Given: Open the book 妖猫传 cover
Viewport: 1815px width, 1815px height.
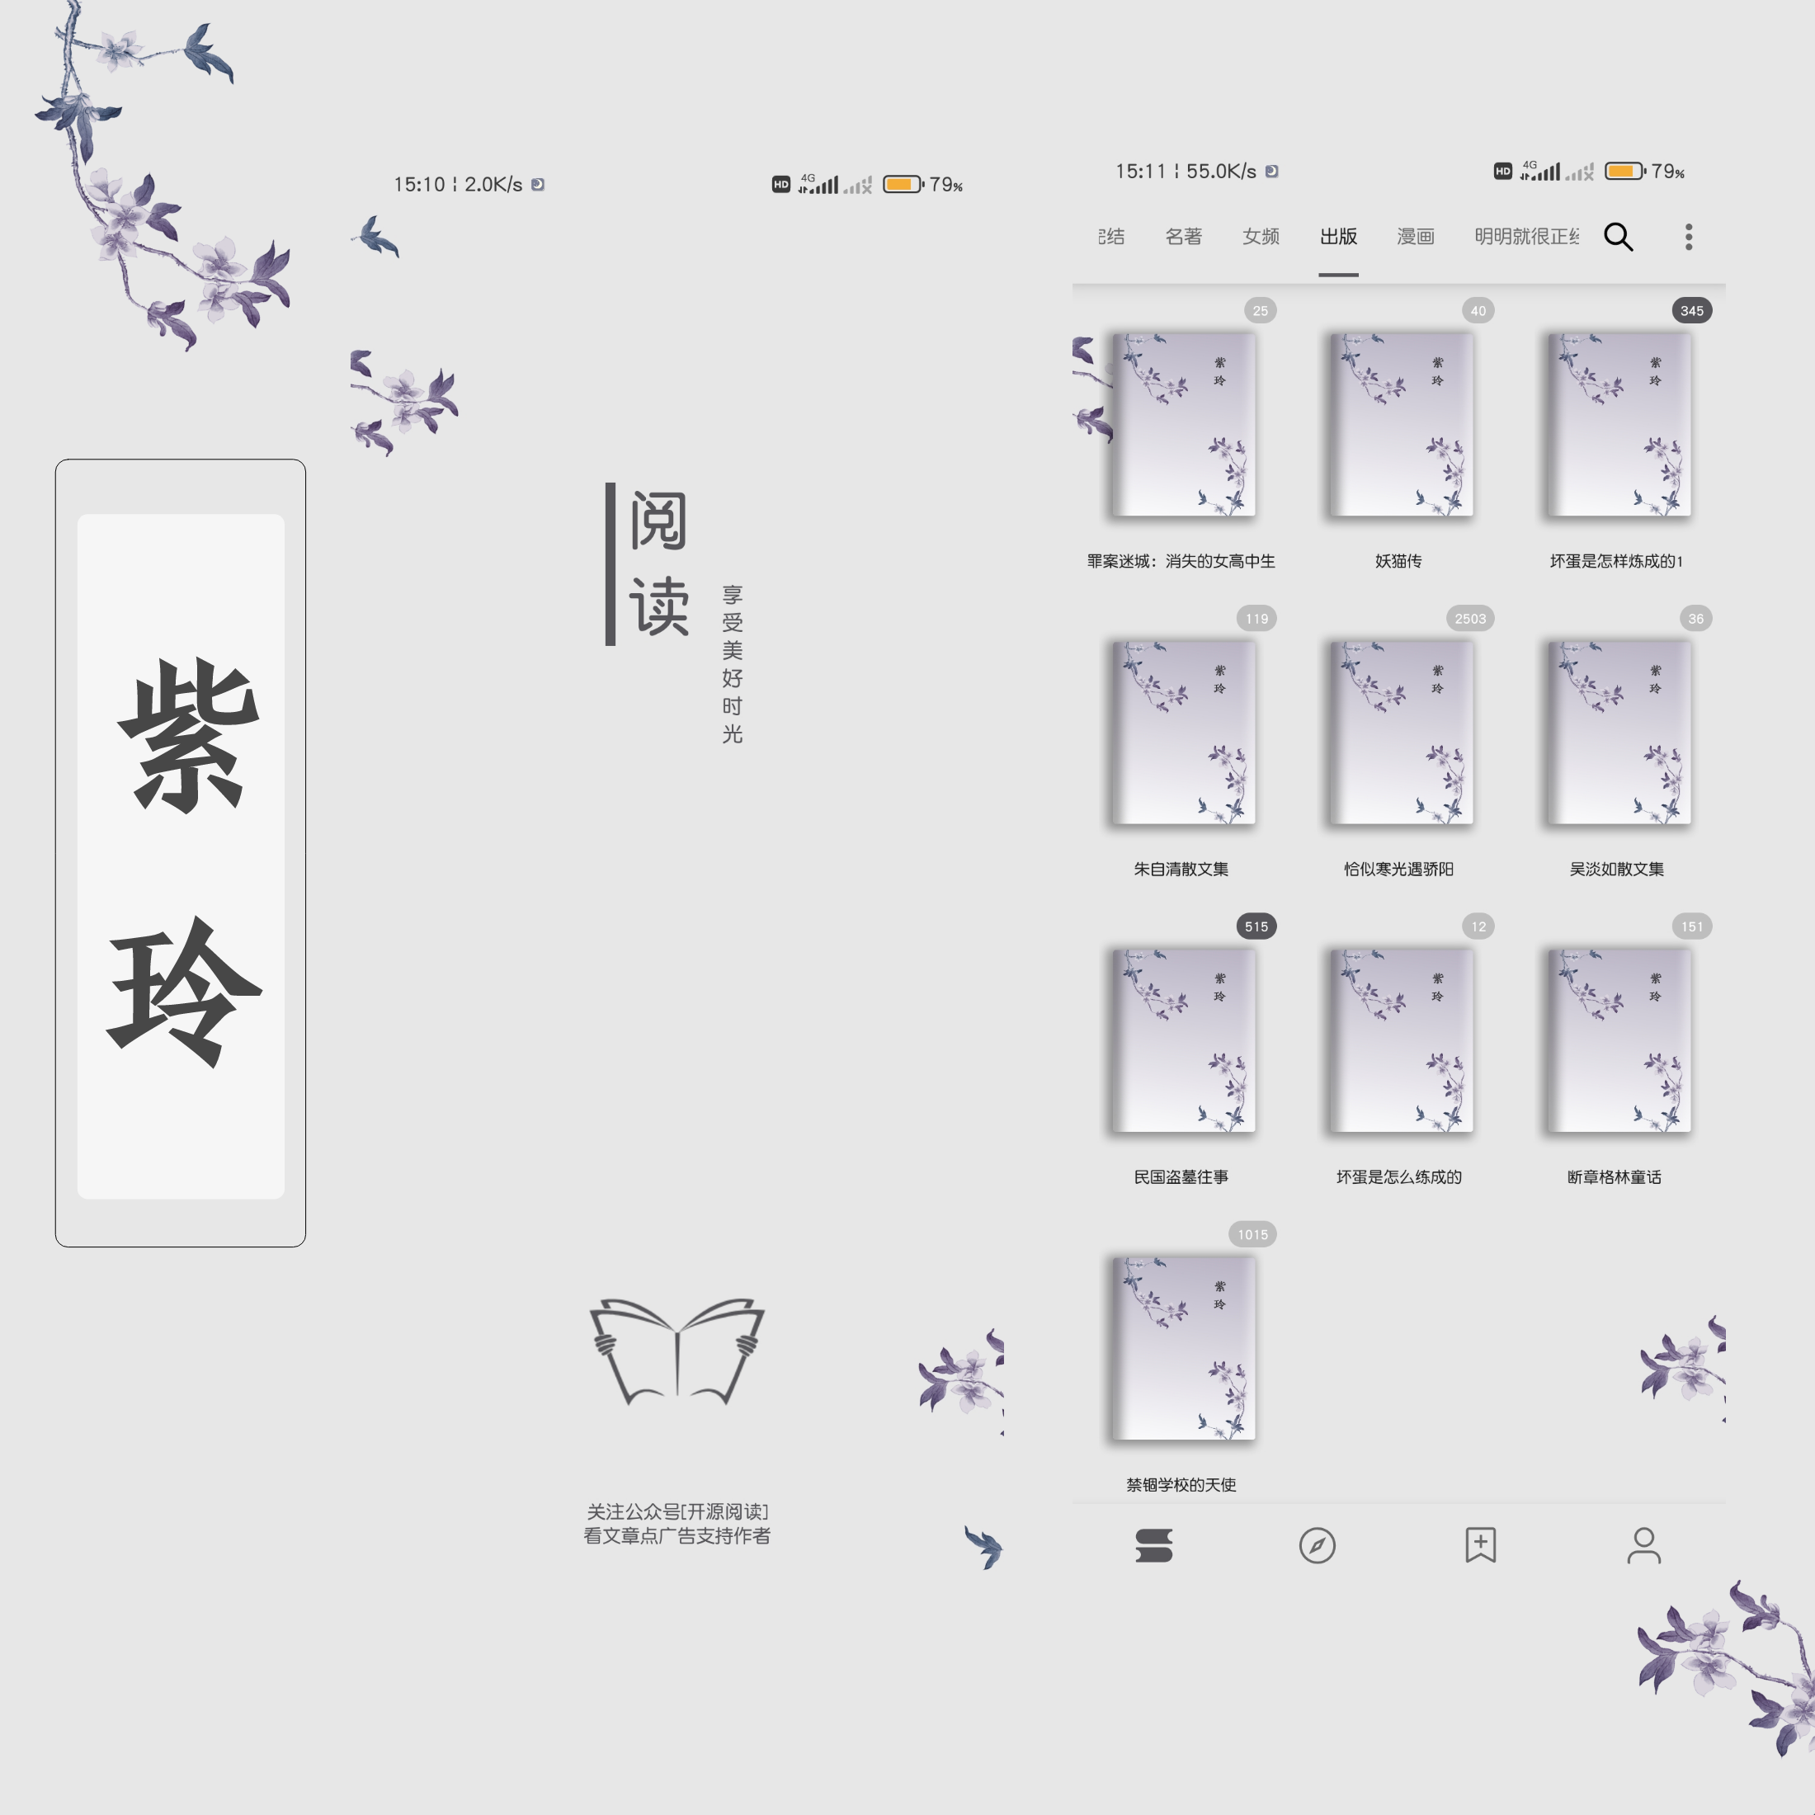Looking at the screenshot, I should 1401,425.
